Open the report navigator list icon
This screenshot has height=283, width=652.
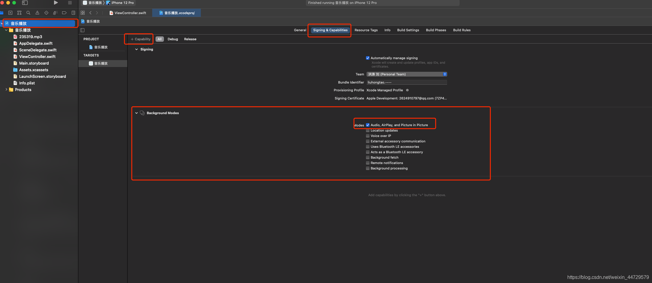tap(73, 13)
